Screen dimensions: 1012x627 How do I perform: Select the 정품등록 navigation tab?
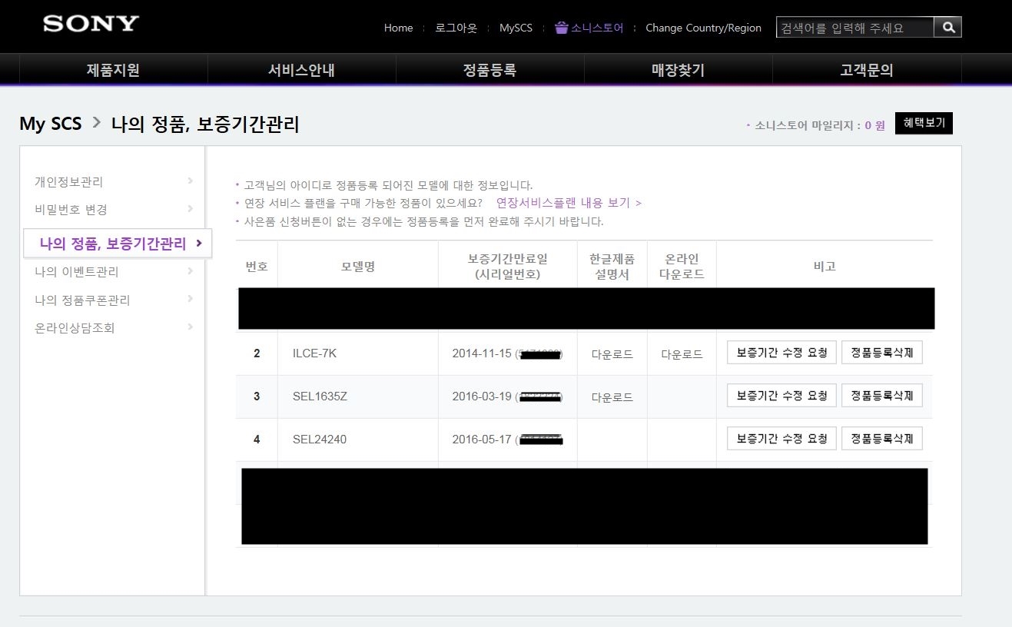[x=489, y=71]
